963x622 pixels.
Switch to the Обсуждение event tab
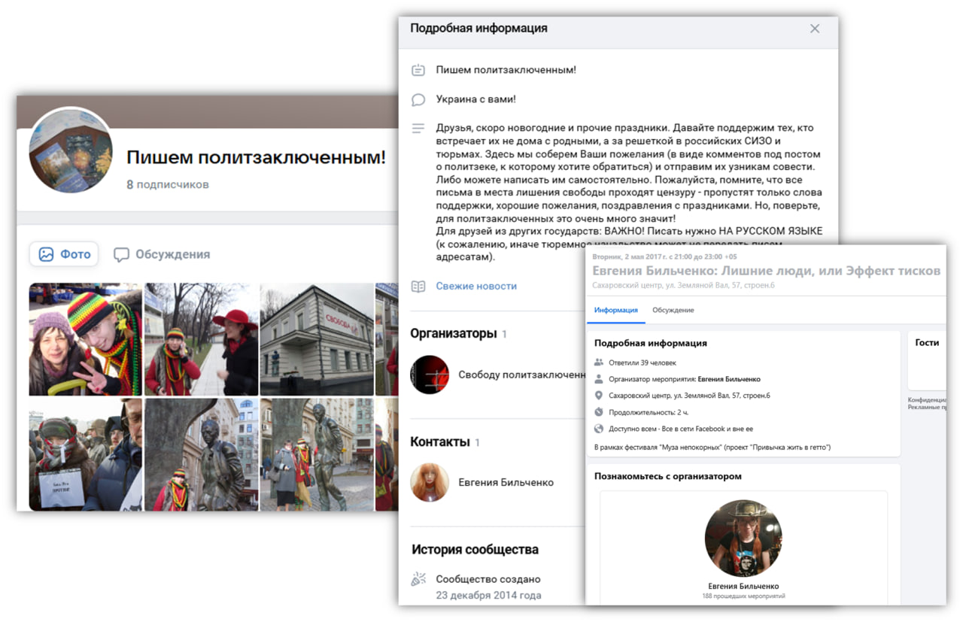(673, 310)
